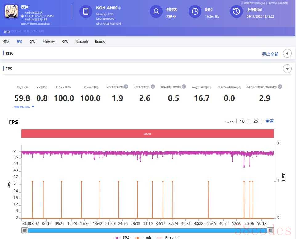Click the phone device icon

86,11
